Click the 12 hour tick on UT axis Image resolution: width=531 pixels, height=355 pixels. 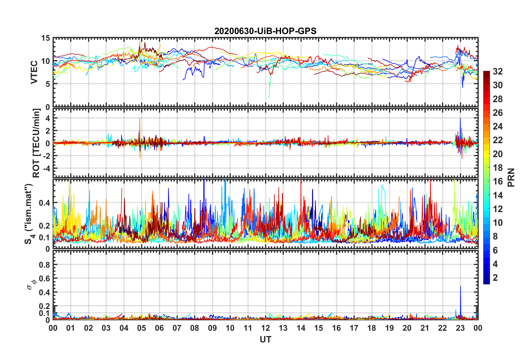(x=265, y=328)
